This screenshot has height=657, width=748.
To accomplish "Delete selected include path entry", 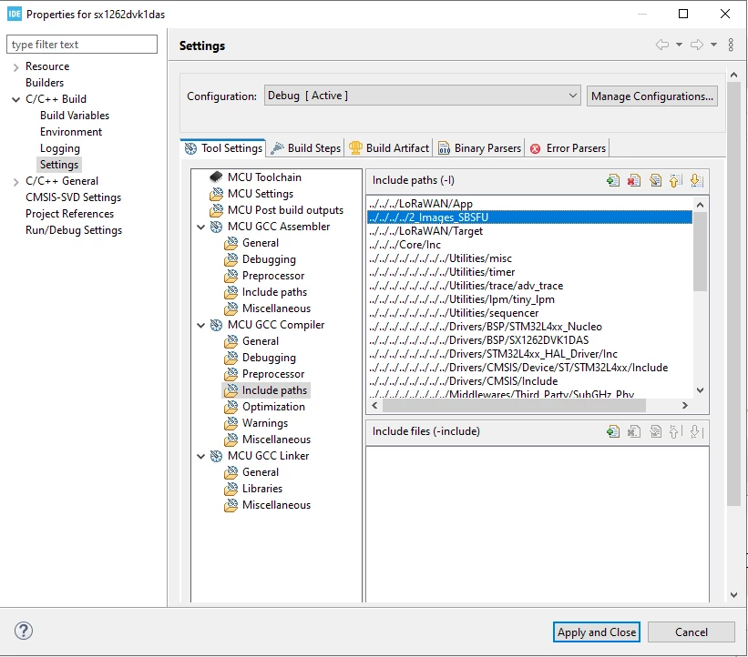I will click(634, 180).
